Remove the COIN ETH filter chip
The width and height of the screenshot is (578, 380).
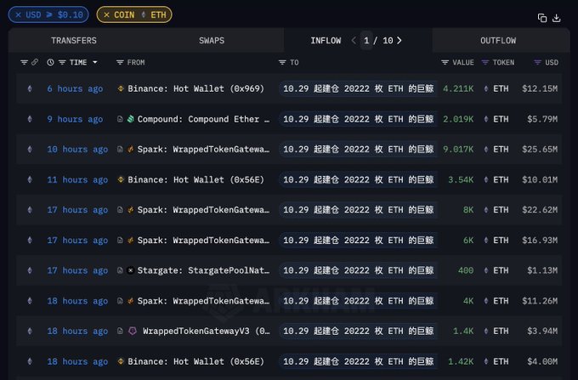click(106, 14)
